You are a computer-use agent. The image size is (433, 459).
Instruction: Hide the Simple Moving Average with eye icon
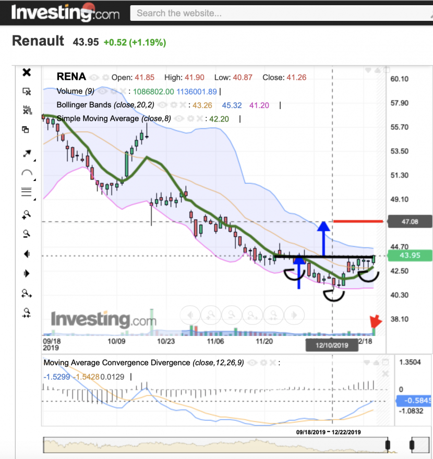pyautogui.click(x=179, y=118)
